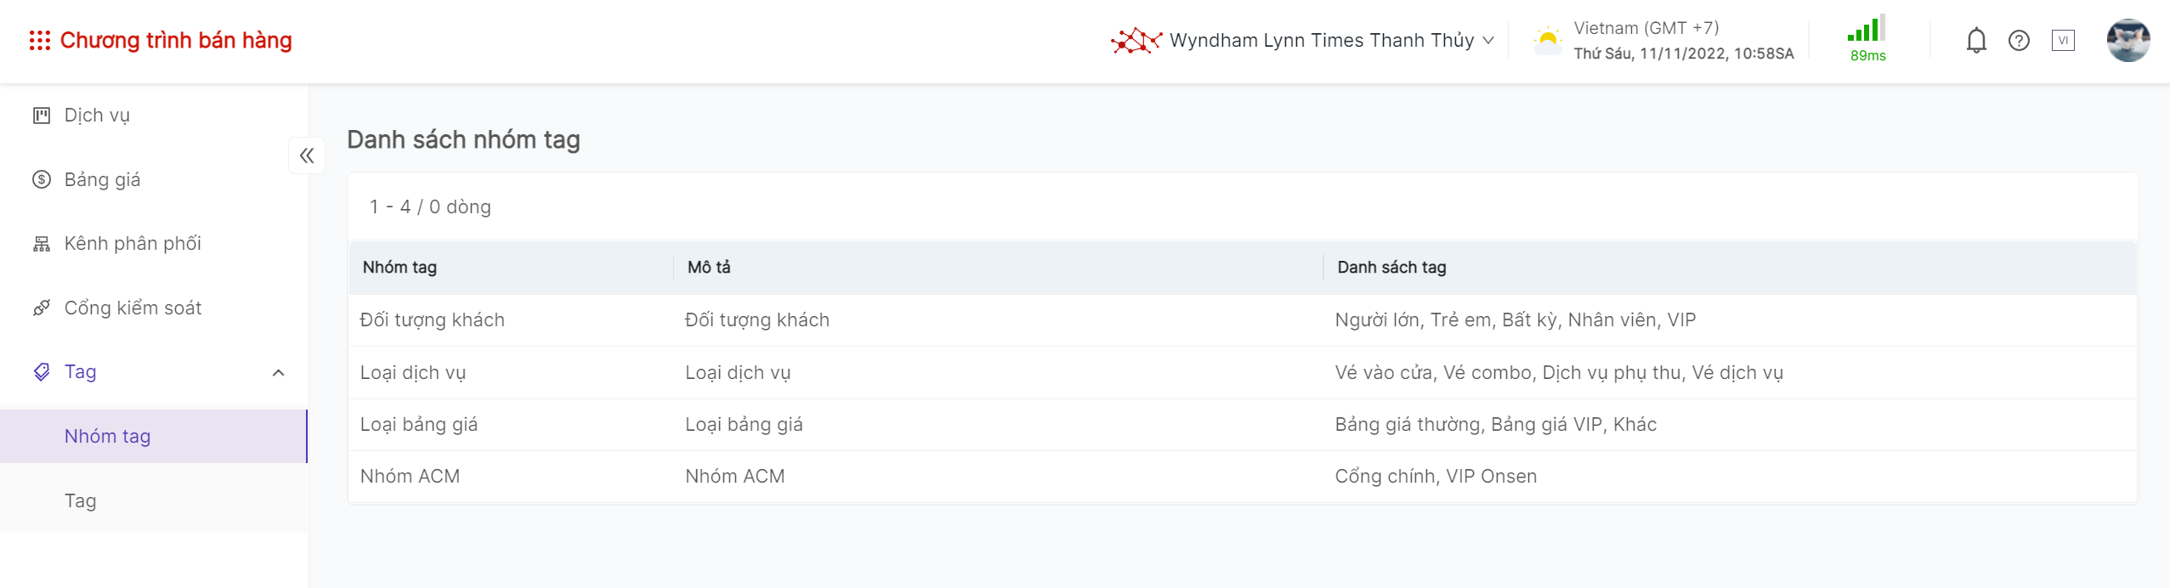The width and height of the screenshot is (2170, 588).
Task: Open the app grid launcher icon
Action: click(x=40, y=41)
